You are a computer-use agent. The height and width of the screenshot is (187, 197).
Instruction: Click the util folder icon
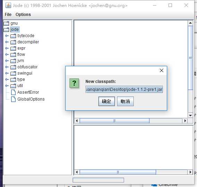13,86
